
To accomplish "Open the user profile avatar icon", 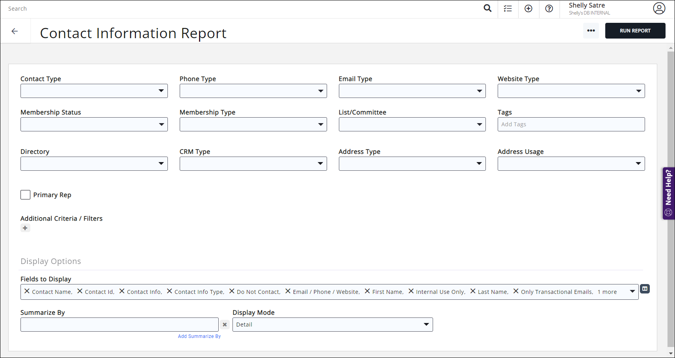I will pos(659,8).
